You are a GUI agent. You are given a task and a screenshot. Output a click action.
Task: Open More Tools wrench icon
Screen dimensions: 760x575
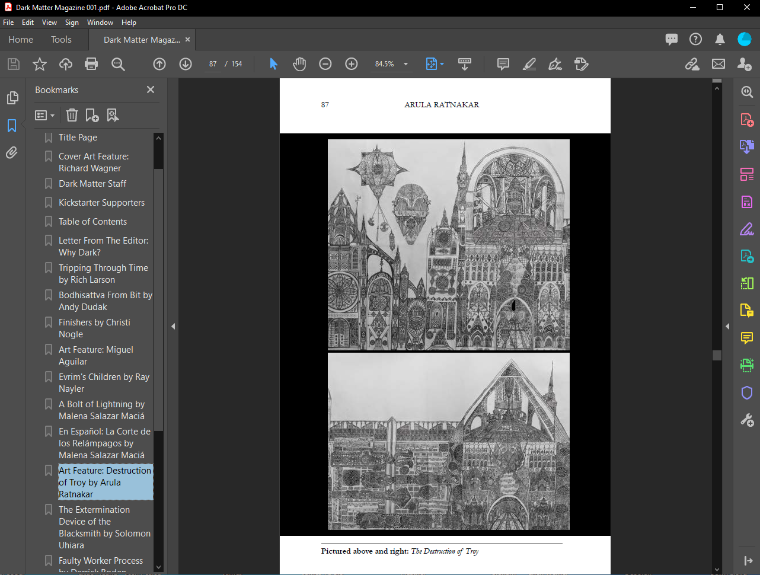(747, 420)
